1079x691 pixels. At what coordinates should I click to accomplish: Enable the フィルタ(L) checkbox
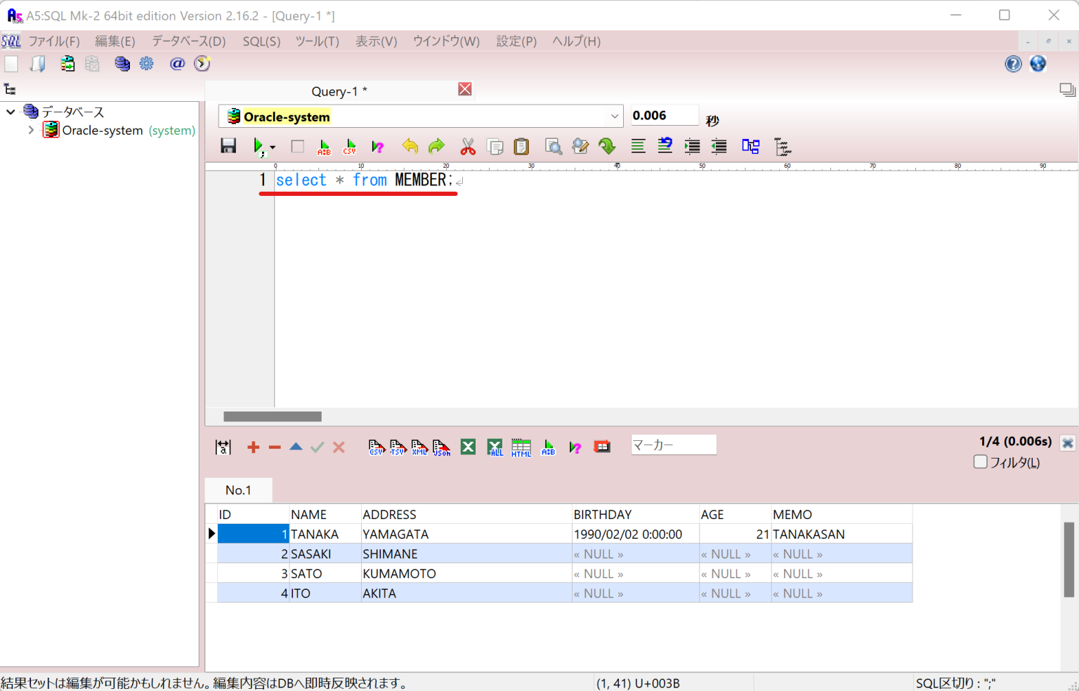click(981, 461)
